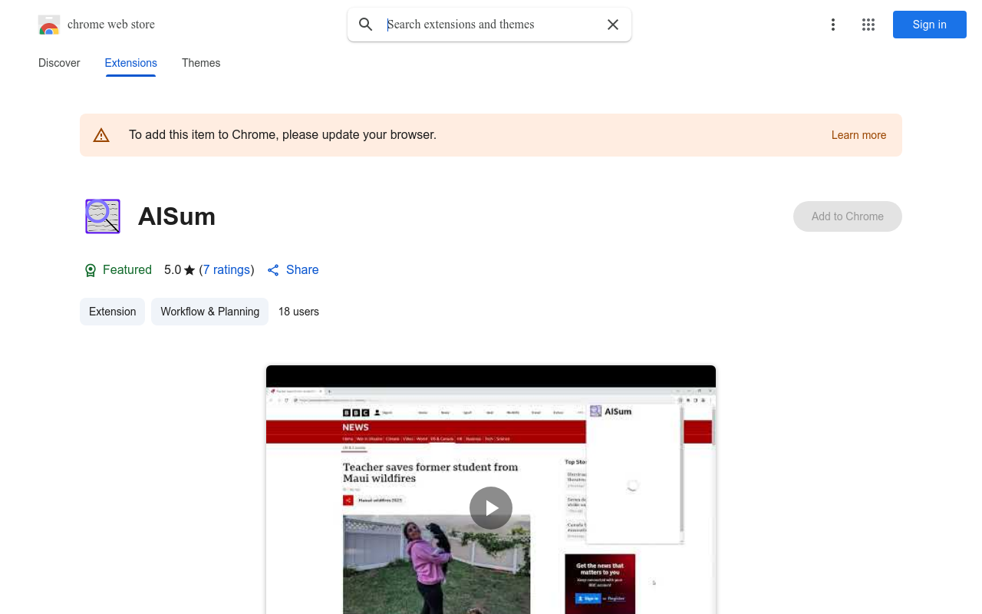Click the Extension category chip
This screenshot has height=614, width=982.
pyautogui.click(x=112, y=312)
